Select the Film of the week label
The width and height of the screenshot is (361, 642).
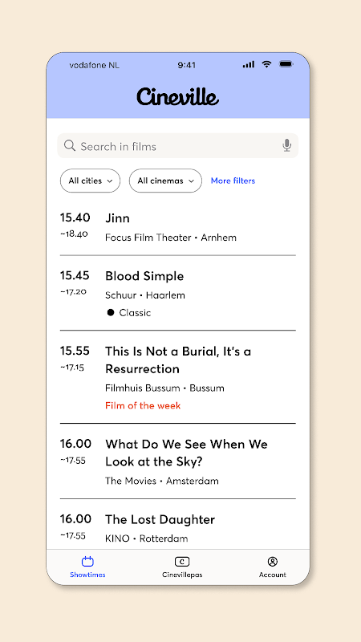(143, 405)
